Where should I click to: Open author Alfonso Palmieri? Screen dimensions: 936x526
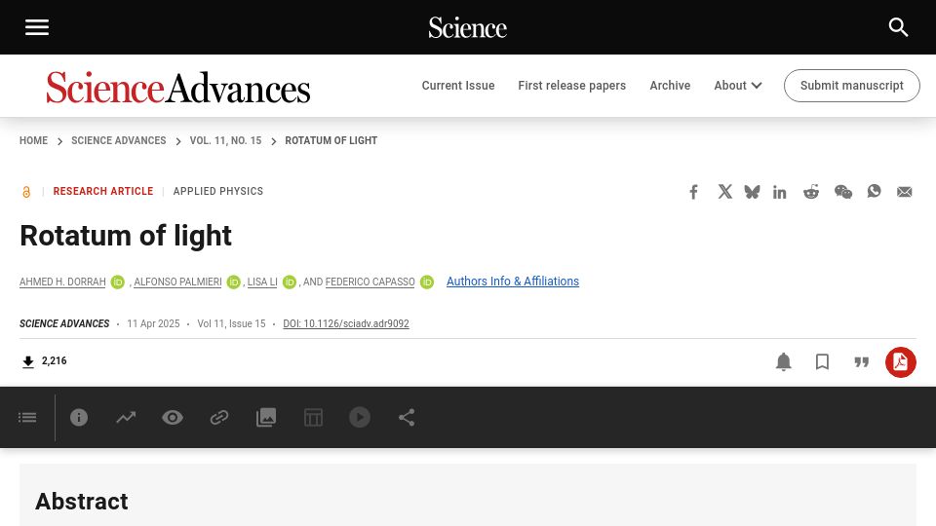(x=177, y=282)
